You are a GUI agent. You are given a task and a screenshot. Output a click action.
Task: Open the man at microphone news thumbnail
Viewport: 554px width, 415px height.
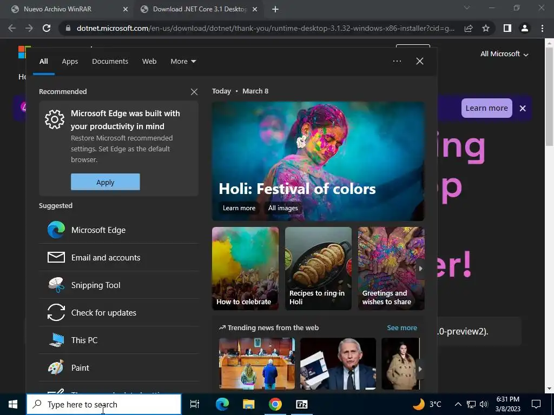click(338, 364)
